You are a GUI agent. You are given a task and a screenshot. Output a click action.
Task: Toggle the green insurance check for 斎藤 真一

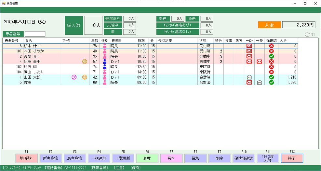tap(271, 56)
